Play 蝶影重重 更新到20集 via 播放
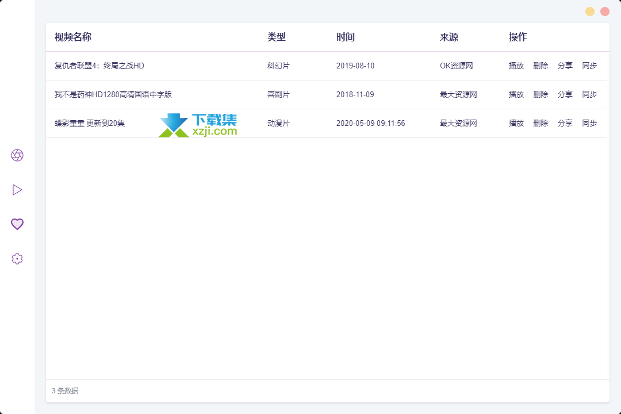 (x=516, y=123)
